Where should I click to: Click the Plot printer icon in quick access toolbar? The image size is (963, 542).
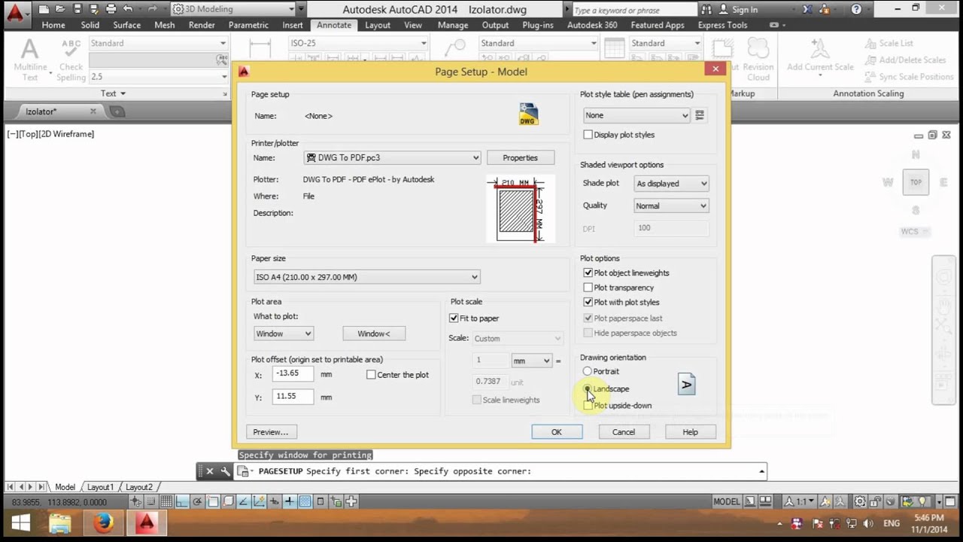click(111, 9)
